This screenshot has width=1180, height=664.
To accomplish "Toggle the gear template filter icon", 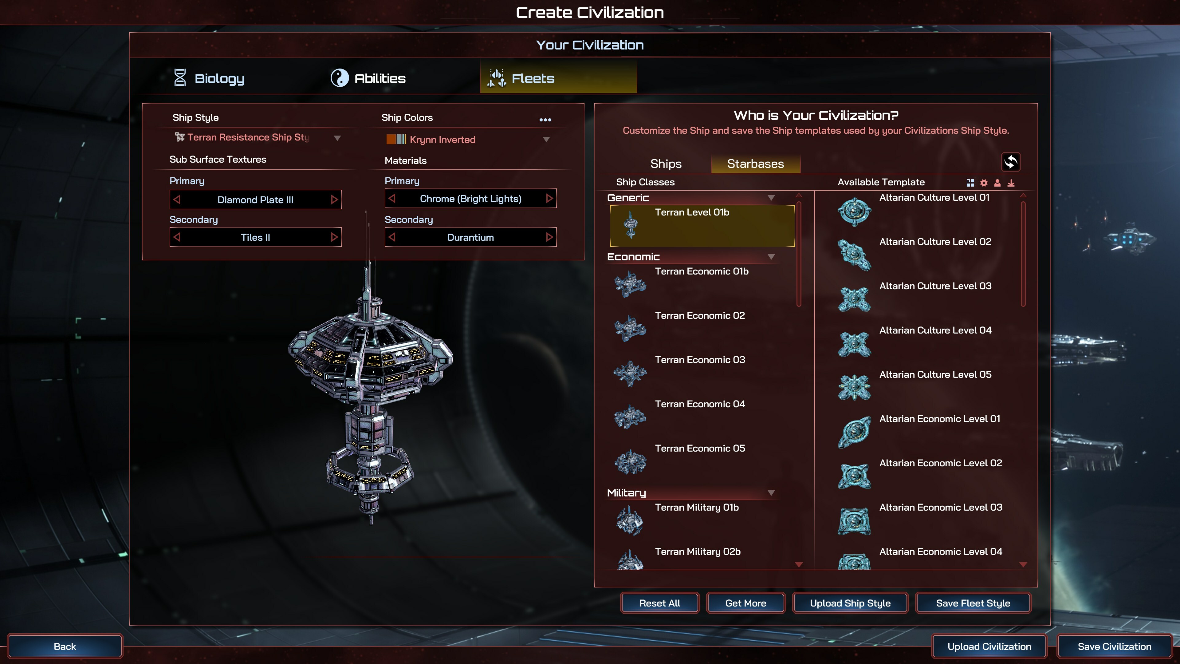I will click(x=984, y=183).
